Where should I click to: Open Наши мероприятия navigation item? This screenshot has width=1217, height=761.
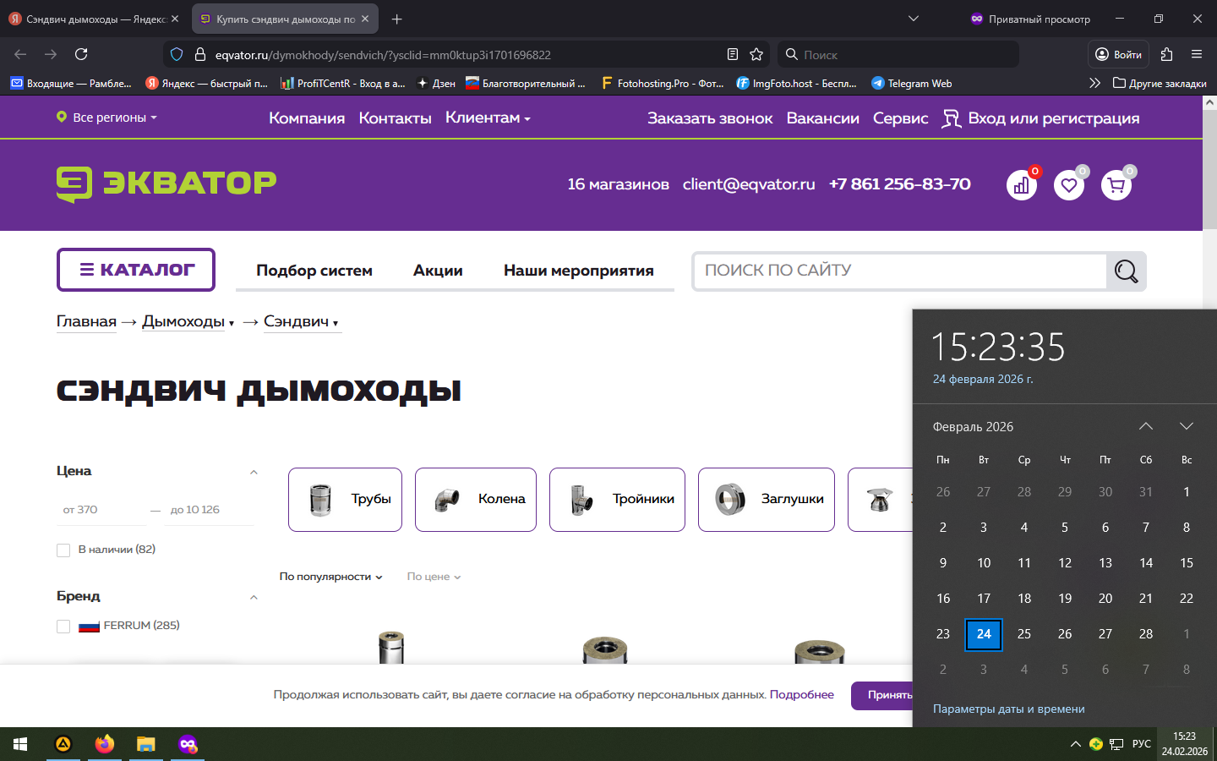click(x=579, y=271)
